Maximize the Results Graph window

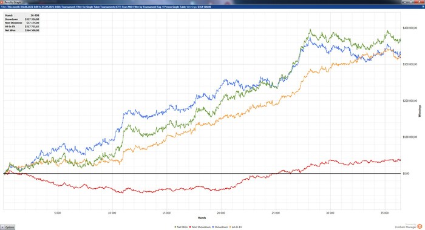410,2
